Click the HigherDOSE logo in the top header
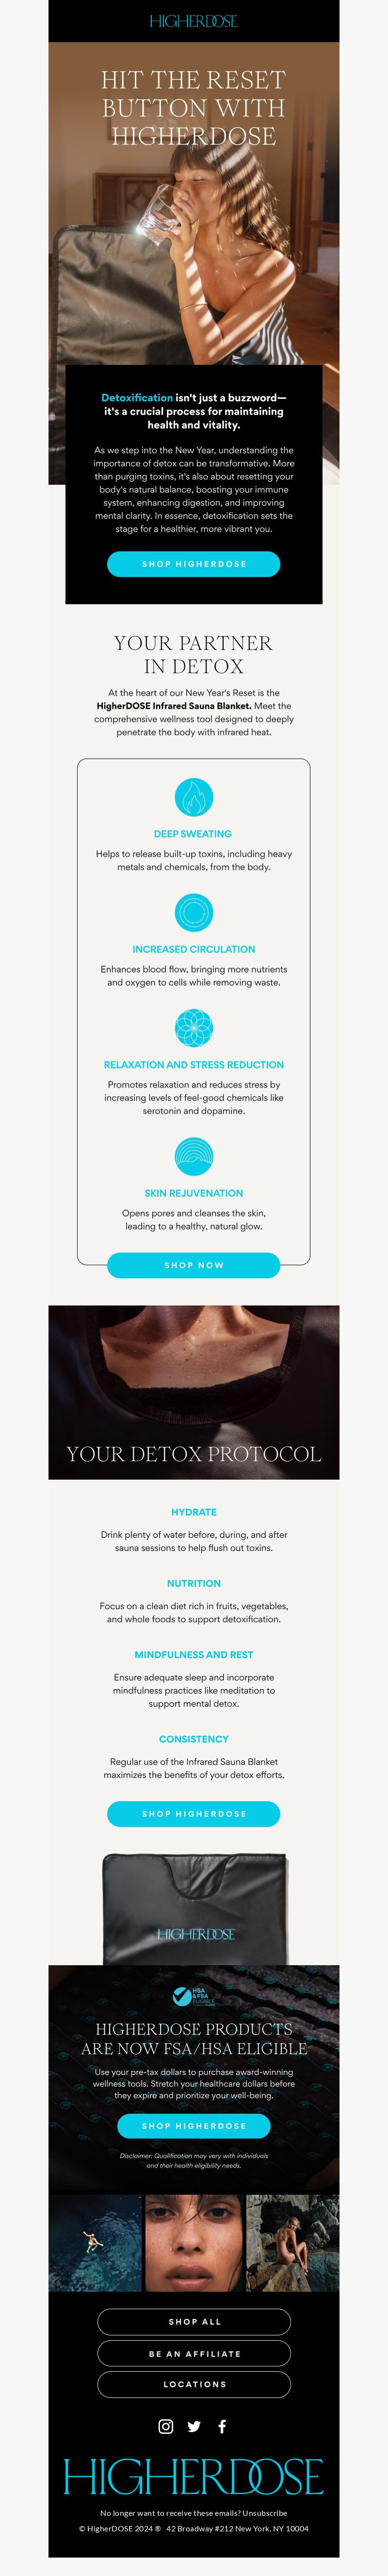The width and height of the screenshot is (388, 2576). click(194, 21)
